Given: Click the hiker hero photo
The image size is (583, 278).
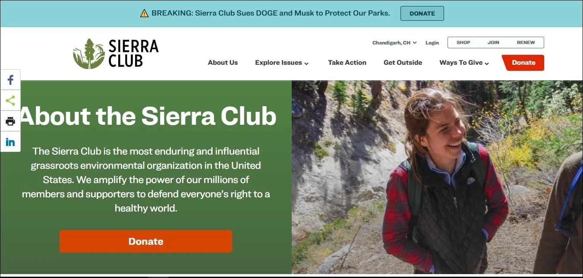Looking at the screenshot, I should pos(437,177).
